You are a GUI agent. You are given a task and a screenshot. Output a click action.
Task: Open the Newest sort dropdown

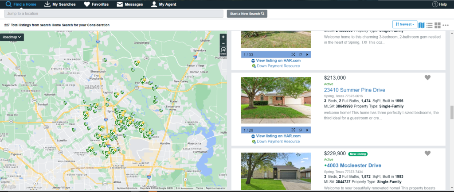404,24
